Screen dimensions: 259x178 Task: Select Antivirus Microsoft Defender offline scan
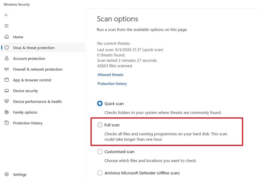pyautogui.click(x=100, y=173)
